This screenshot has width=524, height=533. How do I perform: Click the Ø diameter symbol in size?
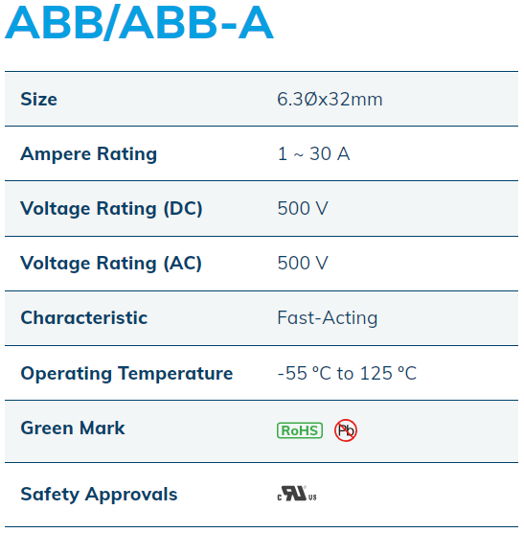(x=310, y=100)
